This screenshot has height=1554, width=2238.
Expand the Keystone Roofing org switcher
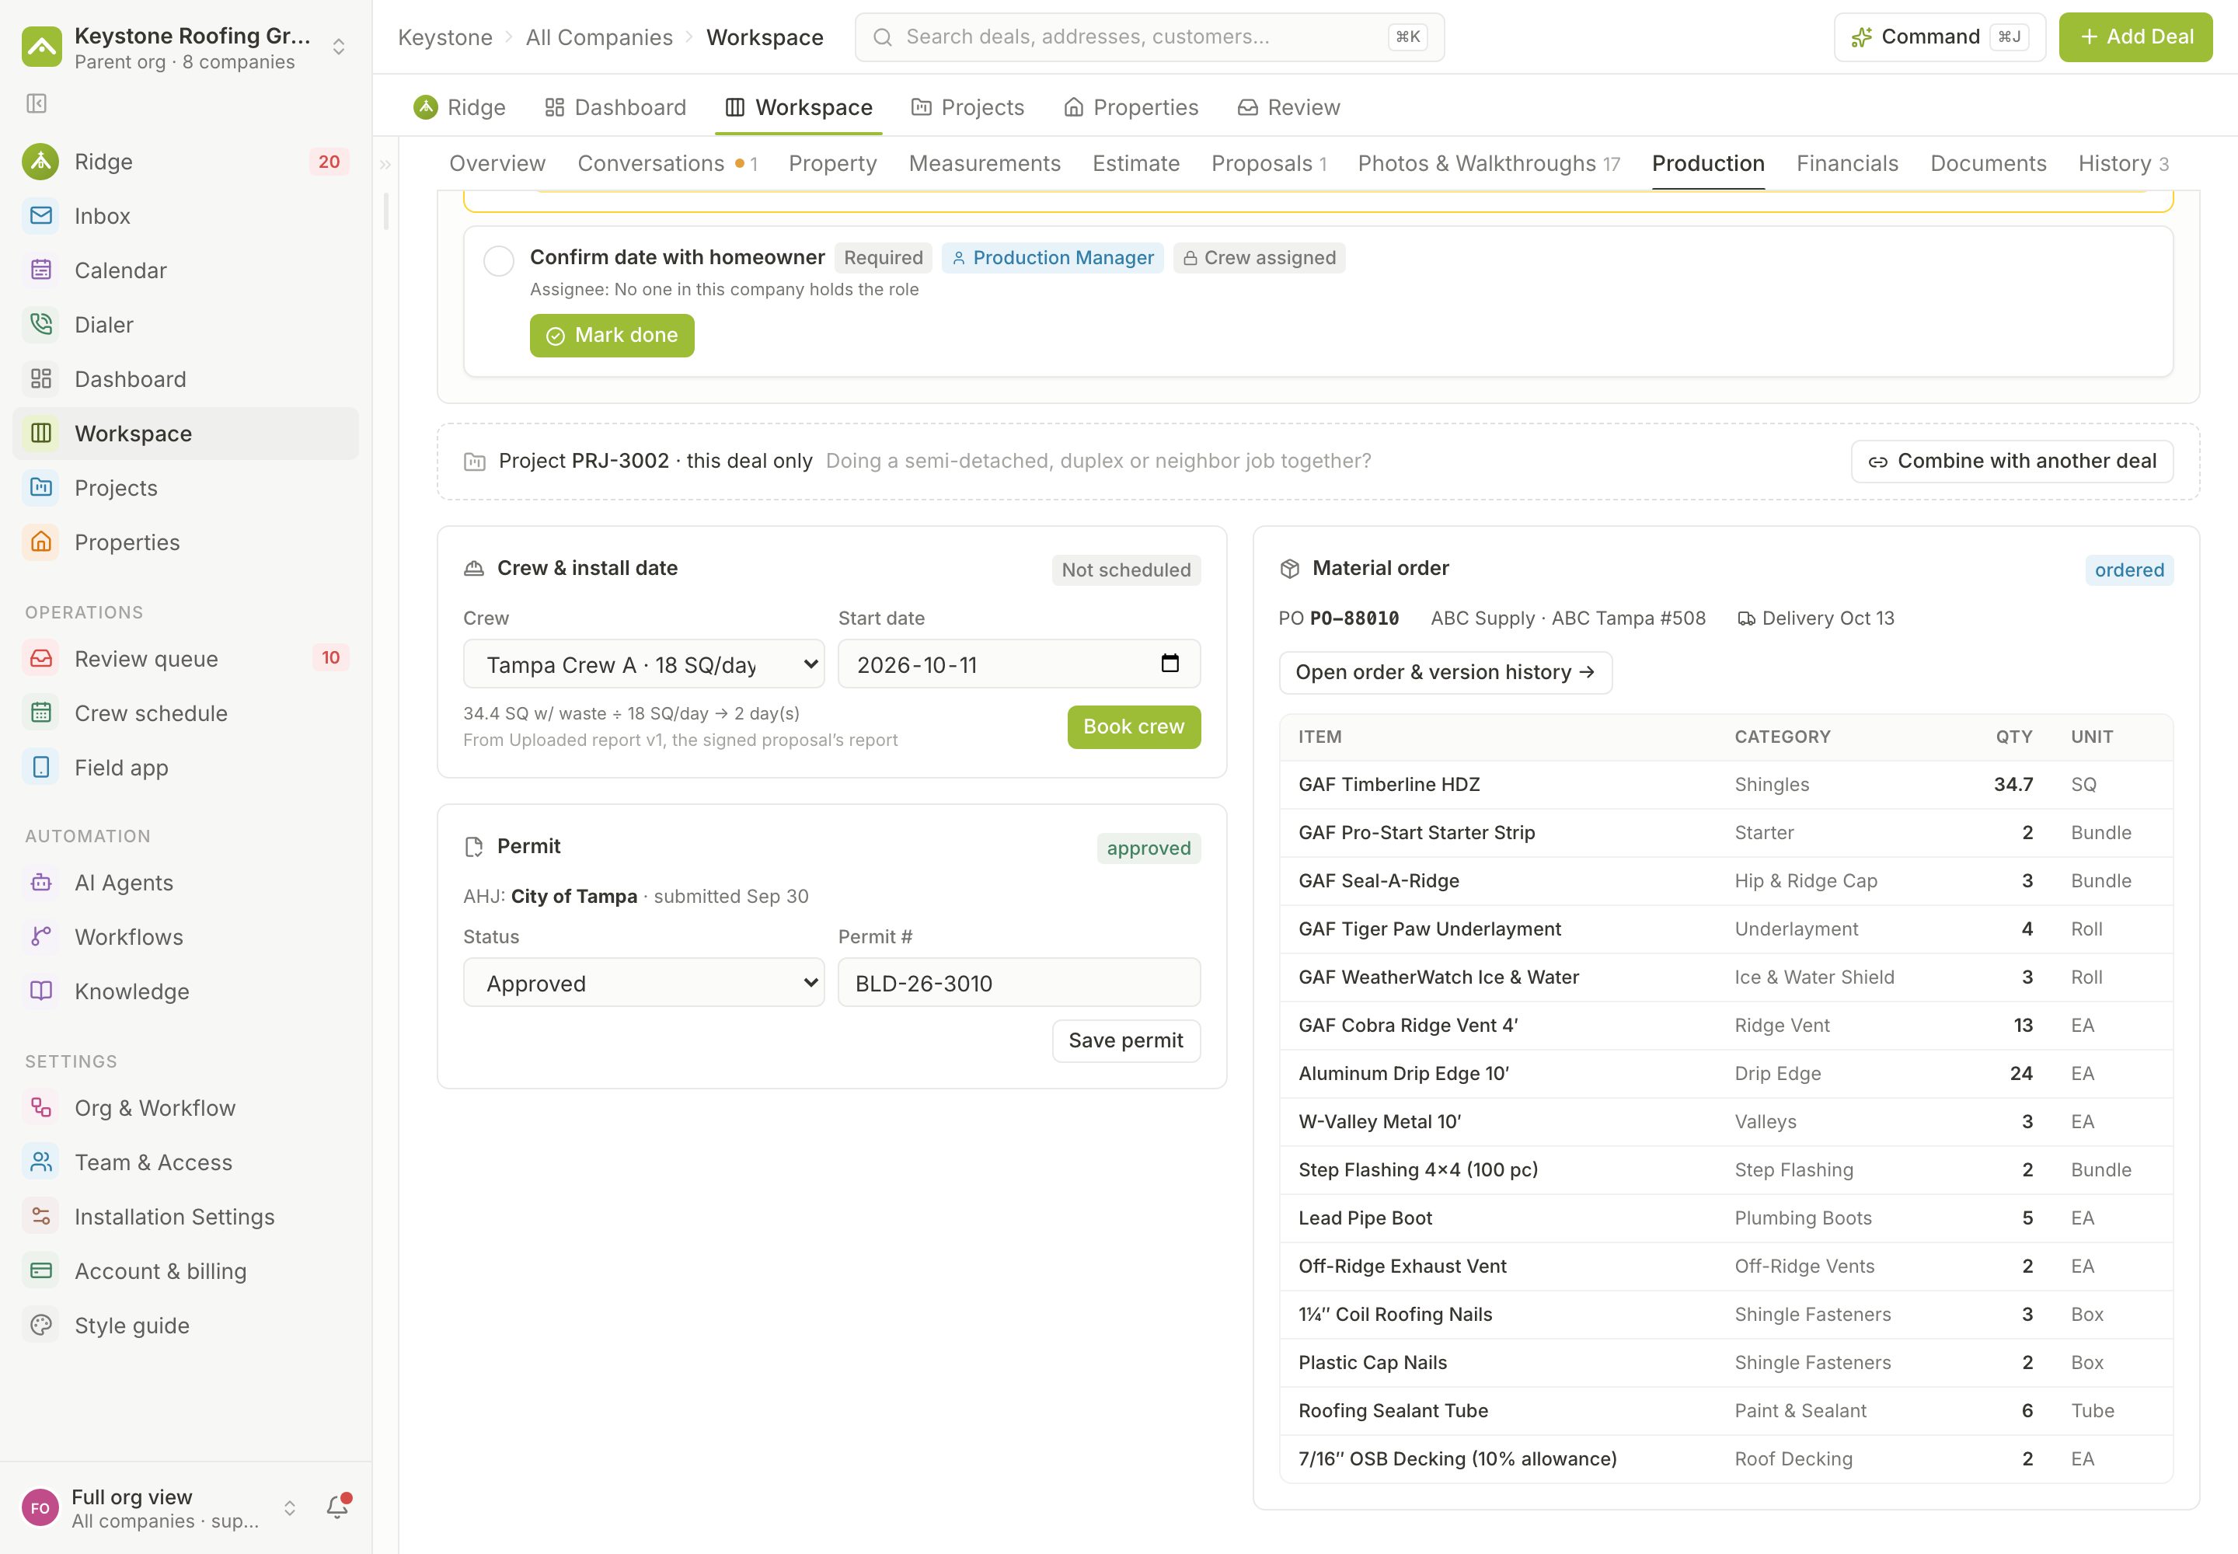tap(339, 47)
